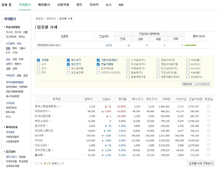Open the 코스피 link in the sidebar
This screenshot has width=221, height=171.
(x=9, y=32)
